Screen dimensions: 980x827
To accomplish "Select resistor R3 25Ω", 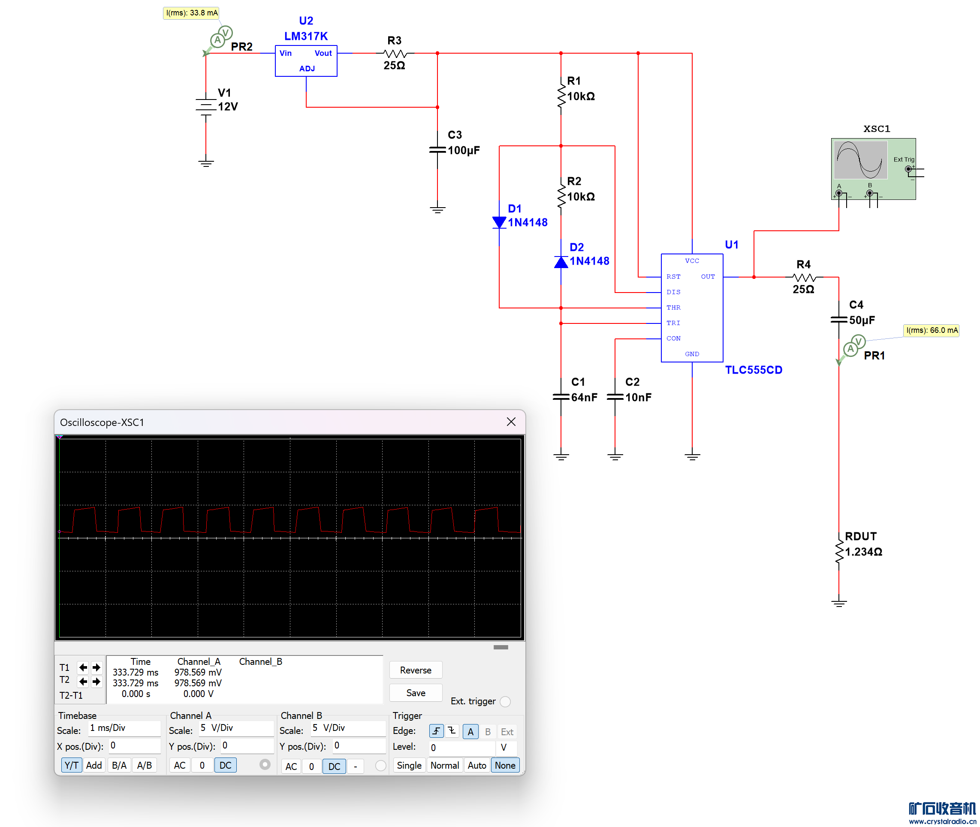I will 395,54.
